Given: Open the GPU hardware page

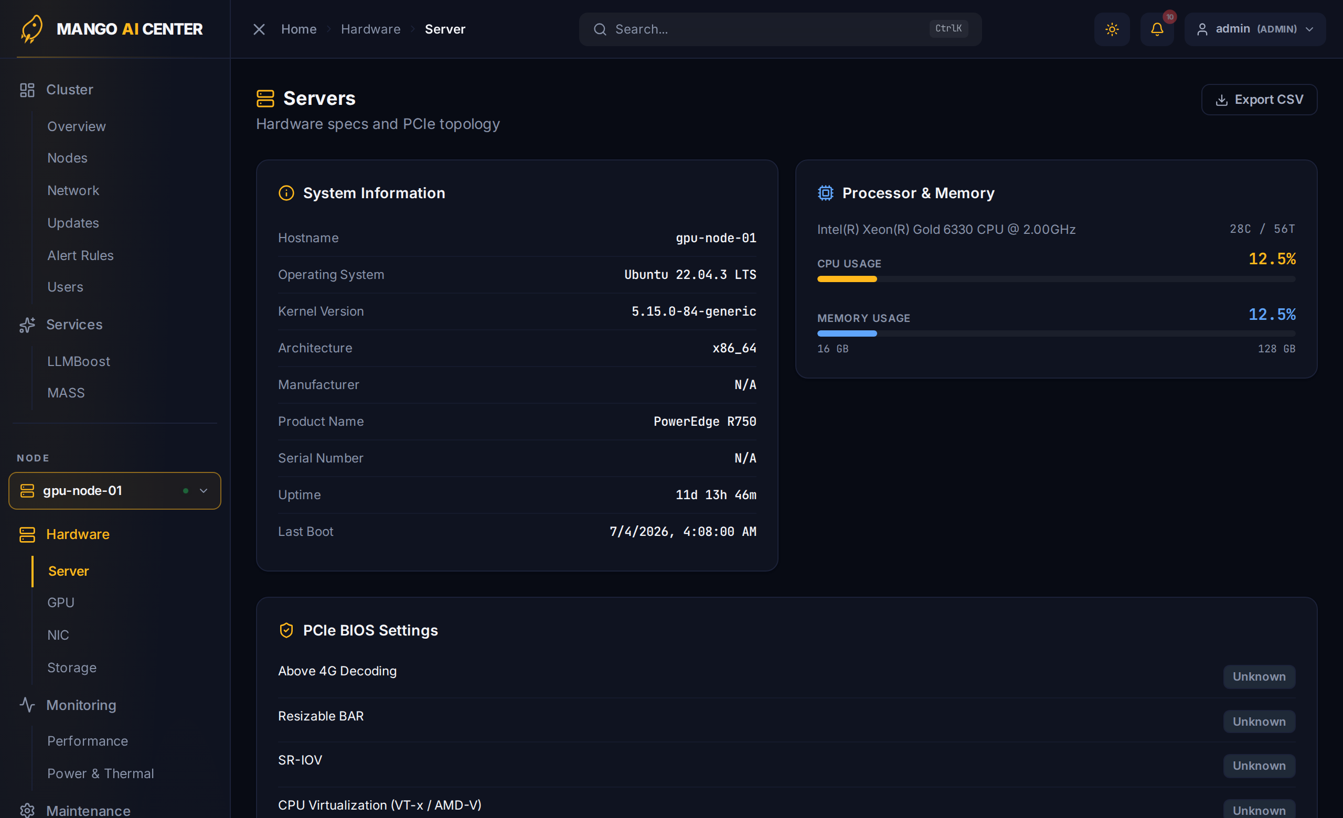Looking at the screenshot, I should pyautogui.click(x=60, y=602).
